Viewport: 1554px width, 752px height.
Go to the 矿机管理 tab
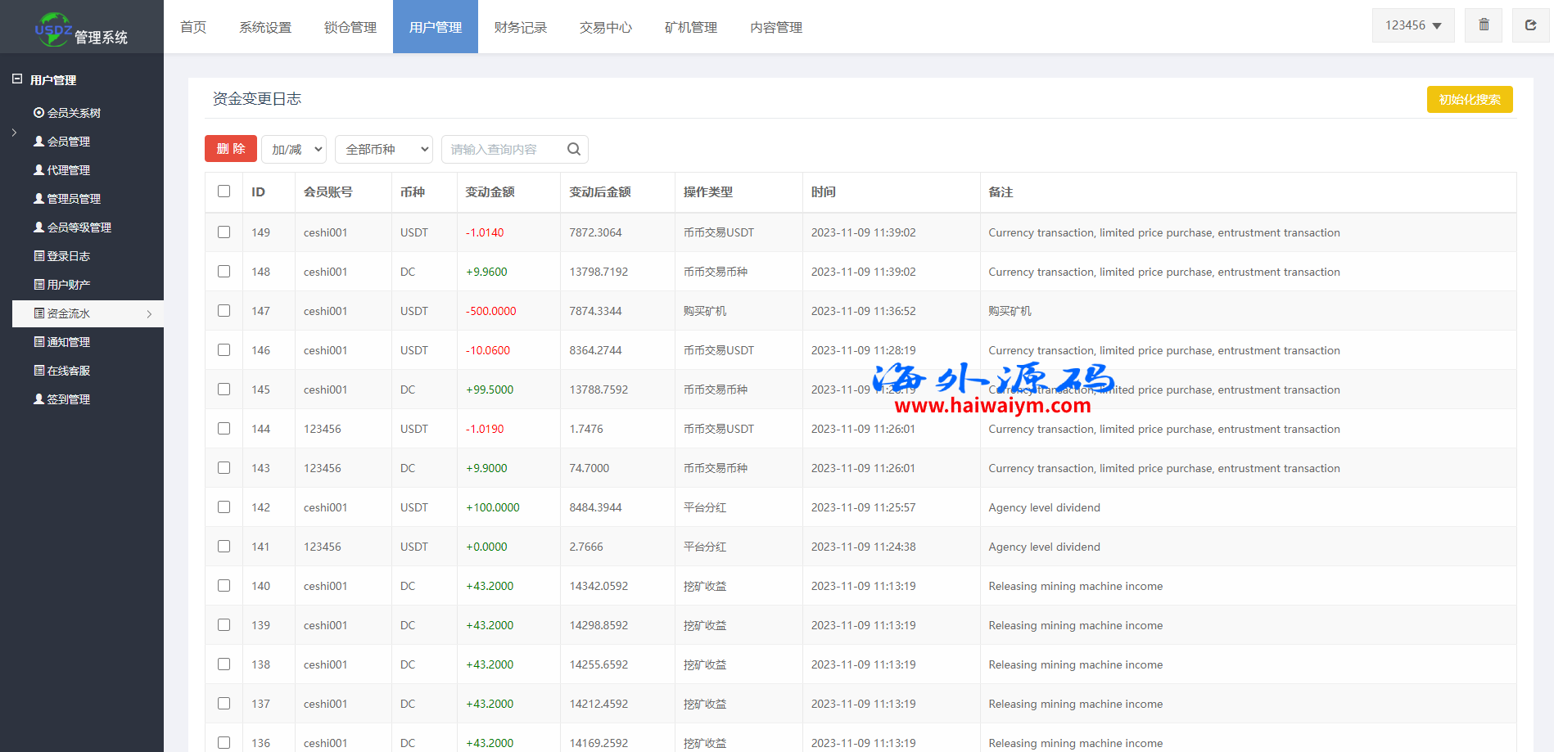click(x=691, y=27)
